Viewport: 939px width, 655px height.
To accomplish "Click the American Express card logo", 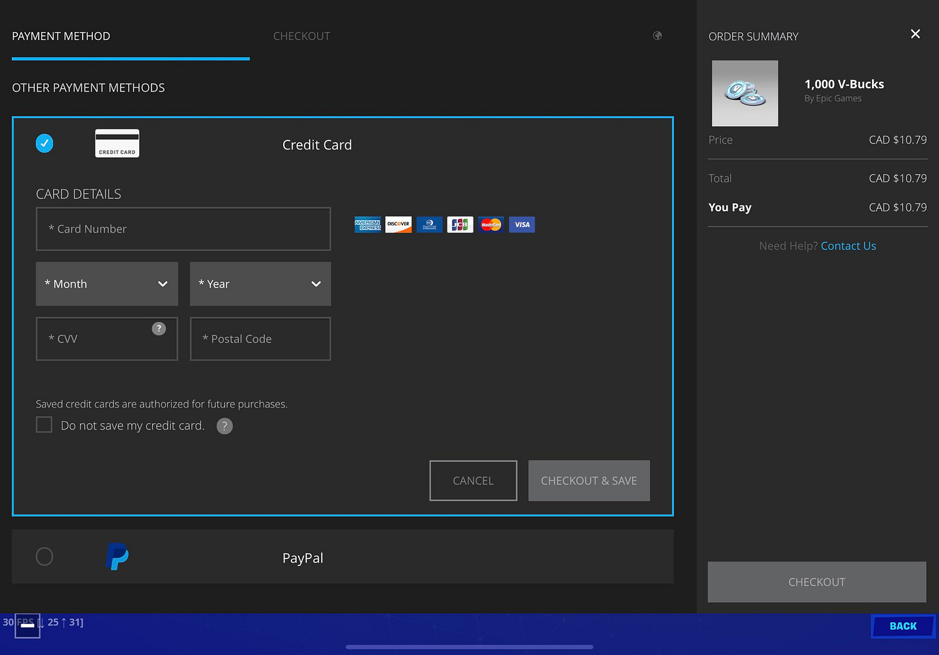I will tap(368, 225).
